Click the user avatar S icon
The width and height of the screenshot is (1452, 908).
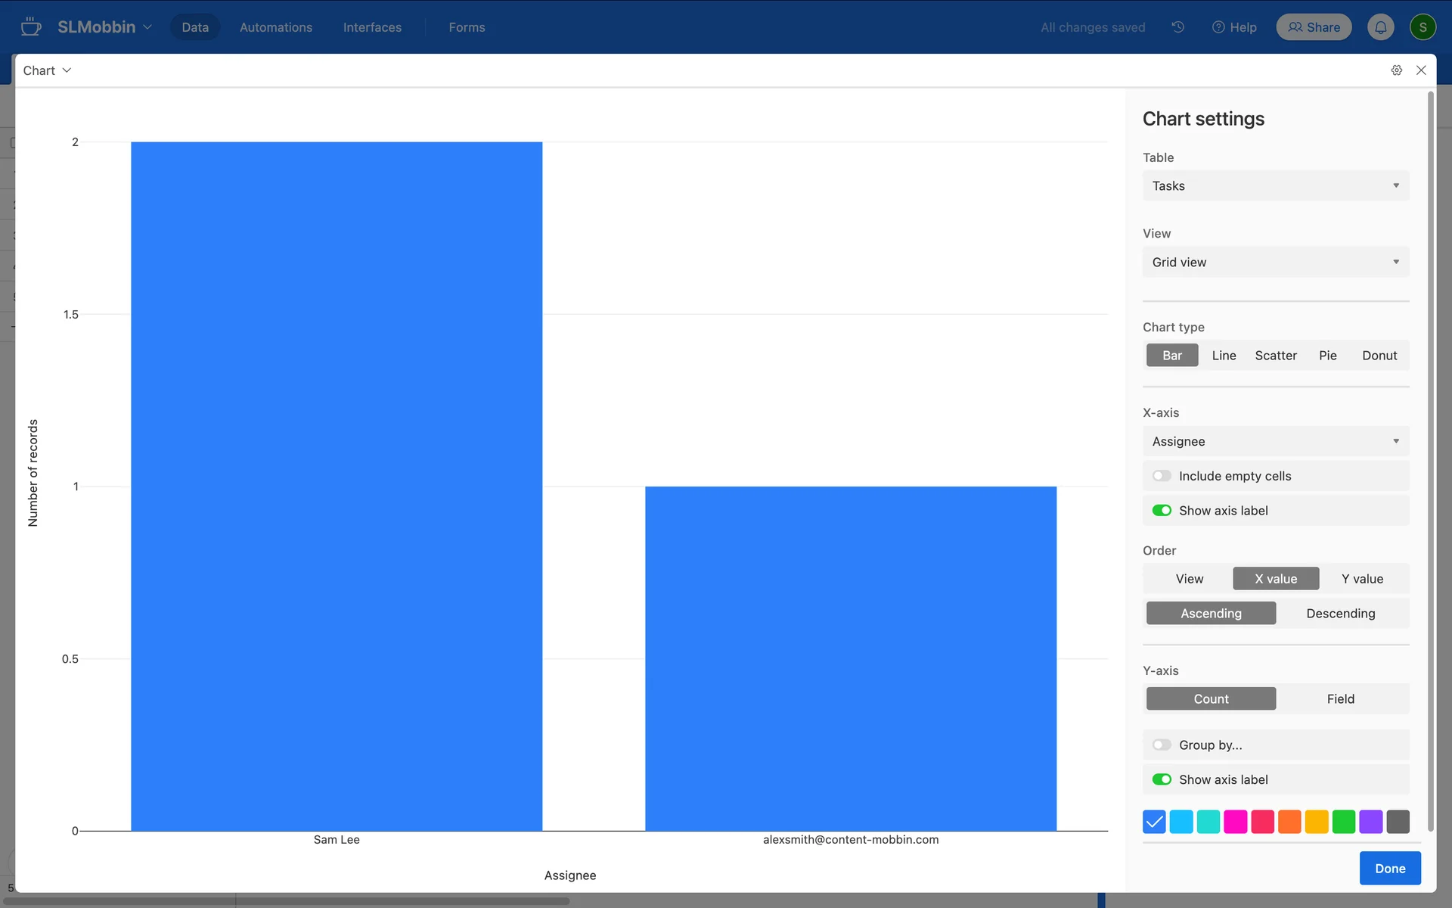(x=1423, y=27)
